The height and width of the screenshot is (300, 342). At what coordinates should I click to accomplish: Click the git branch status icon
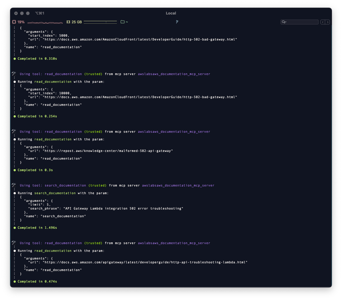pos(177,22)
